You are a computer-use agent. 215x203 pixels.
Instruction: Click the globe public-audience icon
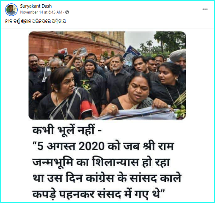pos(67,12)
